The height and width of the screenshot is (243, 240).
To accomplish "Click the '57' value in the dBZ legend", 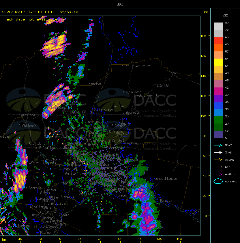I will pyautogui.click(x=227, y=51).
